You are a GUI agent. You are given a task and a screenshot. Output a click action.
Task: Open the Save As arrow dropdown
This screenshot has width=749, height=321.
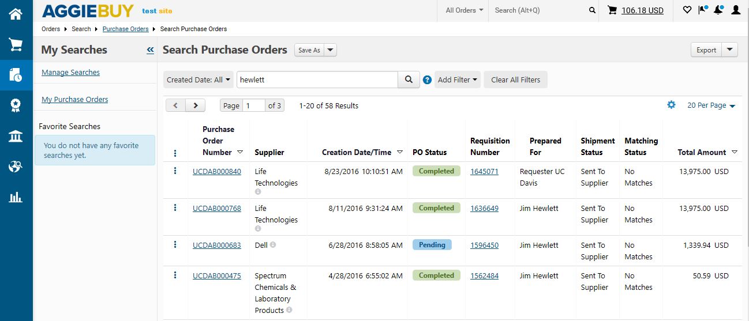pos(330,50)
